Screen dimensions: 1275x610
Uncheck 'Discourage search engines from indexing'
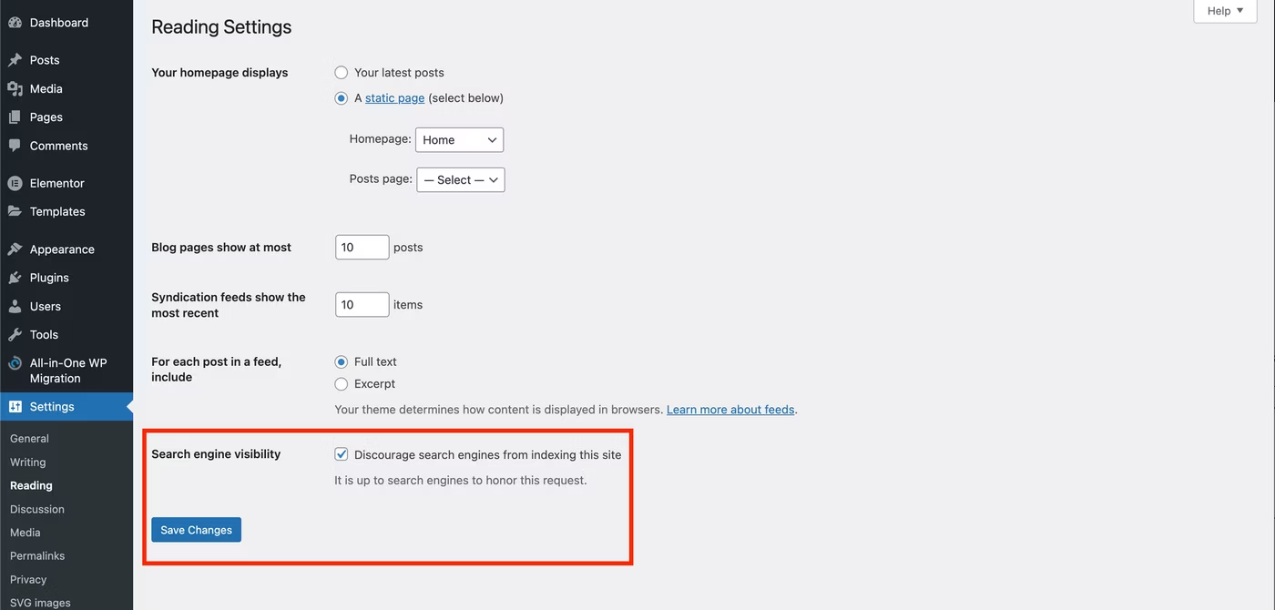(x=342, y=454)
